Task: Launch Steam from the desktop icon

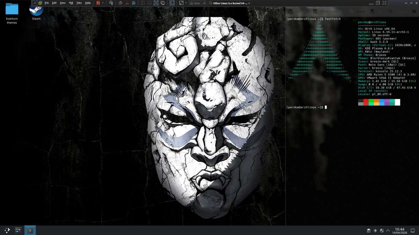Action: pyautogui.click(x=36, y=13)
